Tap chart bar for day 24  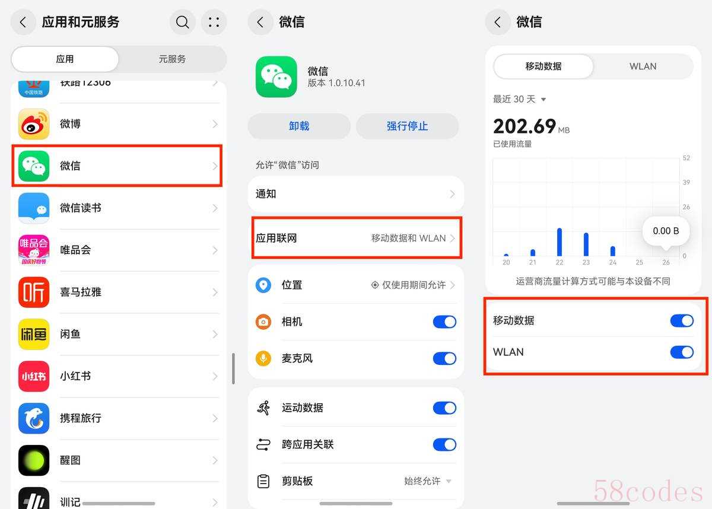click(613, 252)
